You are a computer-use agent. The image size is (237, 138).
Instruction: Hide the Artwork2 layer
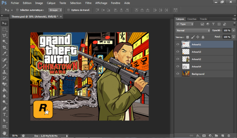[x=178, y=59]
